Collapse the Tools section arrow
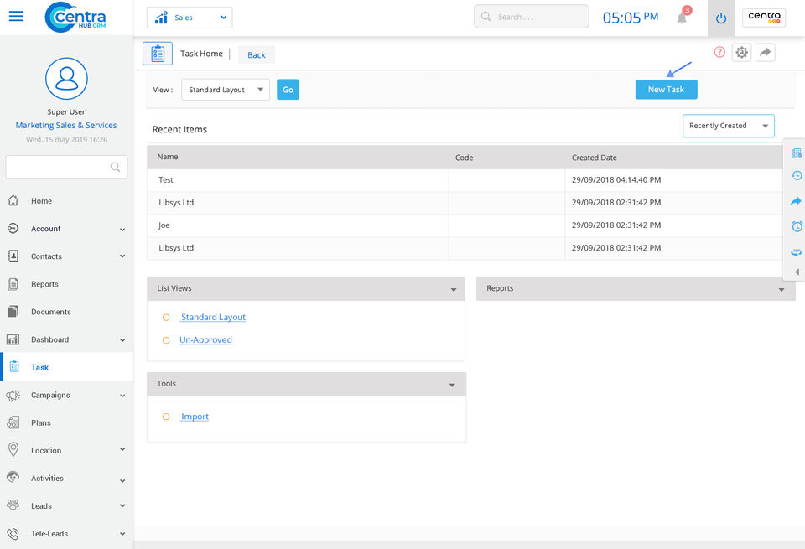This screenshot has height=549, width=805. tap(452, 385)
